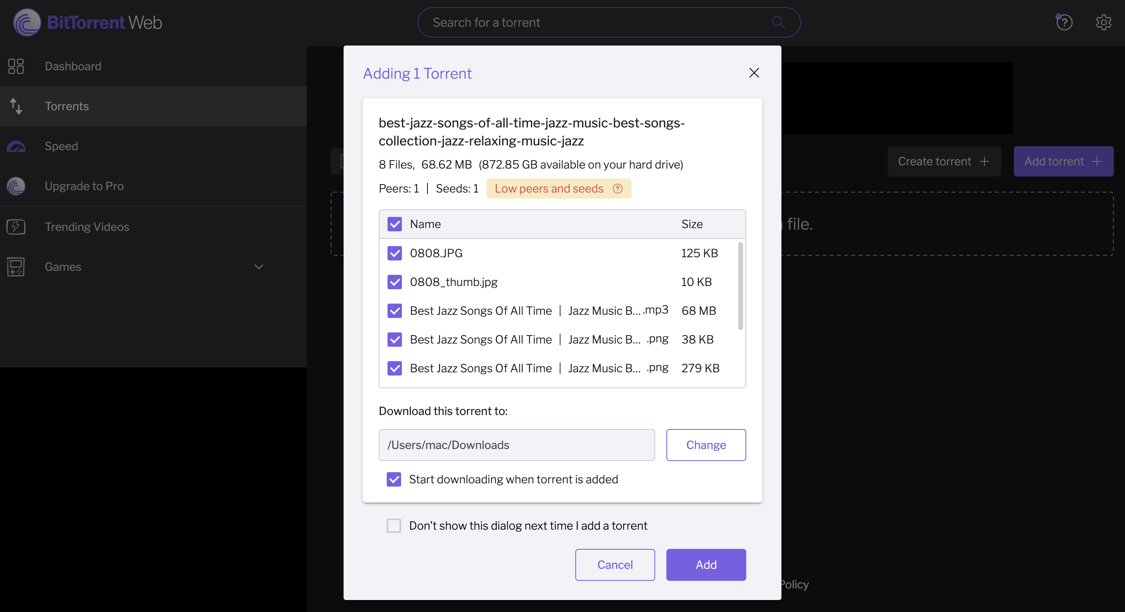The height and width of the screenshot is (612, 1125).
Task: Click the Low peers info question icon
Action: [x=617, y=189]
